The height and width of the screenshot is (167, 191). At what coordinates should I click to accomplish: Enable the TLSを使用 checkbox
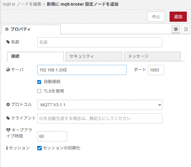(x=39, y=91)
